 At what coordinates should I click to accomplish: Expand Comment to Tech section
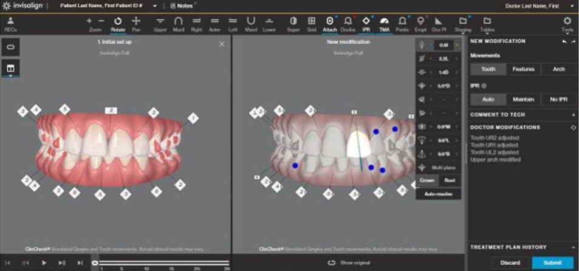(573, 114)
